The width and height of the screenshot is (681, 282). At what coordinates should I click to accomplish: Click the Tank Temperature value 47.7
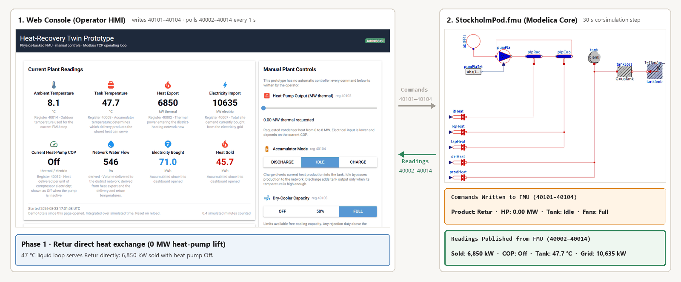click(111, 103)
